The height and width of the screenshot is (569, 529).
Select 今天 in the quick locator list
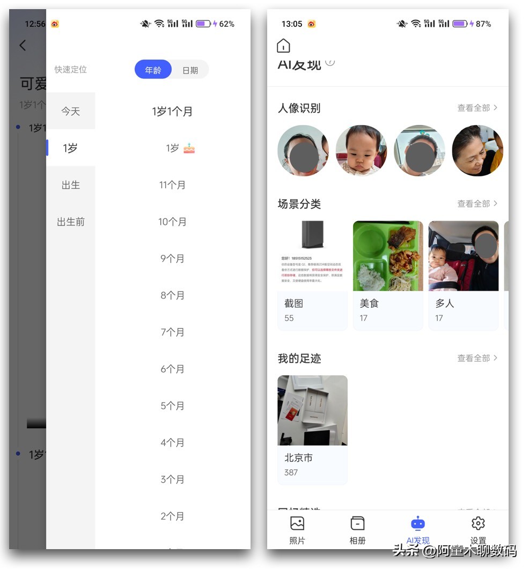pos(70,111)
